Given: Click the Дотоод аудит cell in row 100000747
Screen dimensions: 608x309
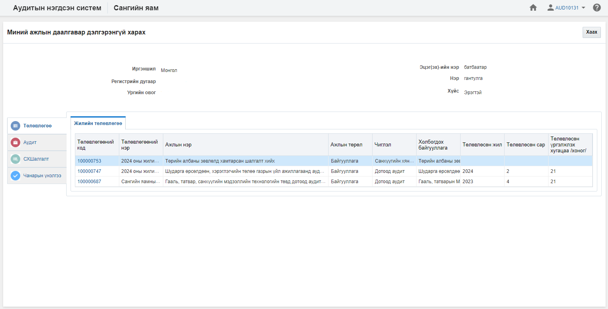Looking at the screenshot, I should [x=394, y=171].
